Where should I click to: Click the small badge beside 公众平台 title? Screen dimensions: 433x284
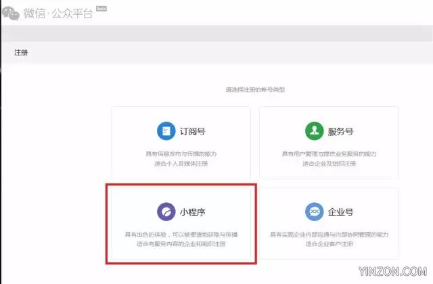[x=101, y=9]
